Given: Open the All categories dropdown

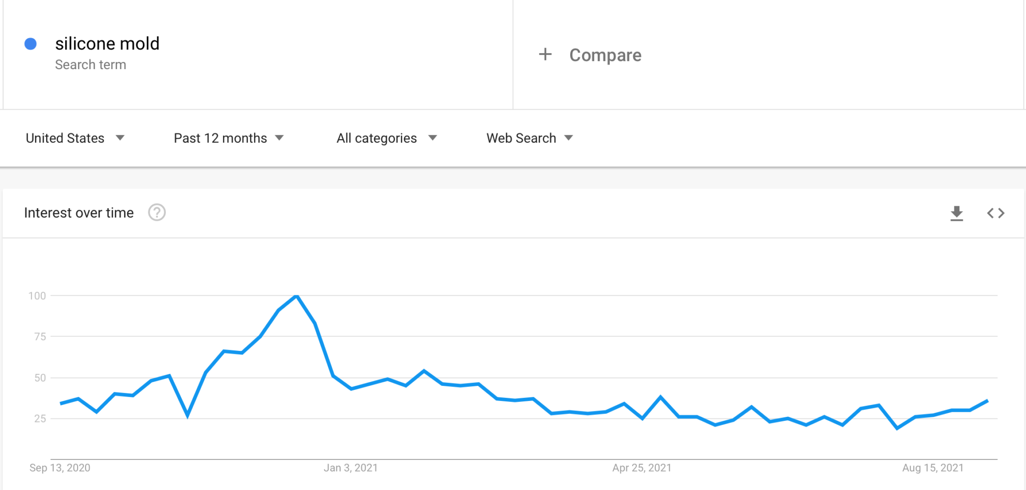Looking at the screenshot, I should point(386,138).
